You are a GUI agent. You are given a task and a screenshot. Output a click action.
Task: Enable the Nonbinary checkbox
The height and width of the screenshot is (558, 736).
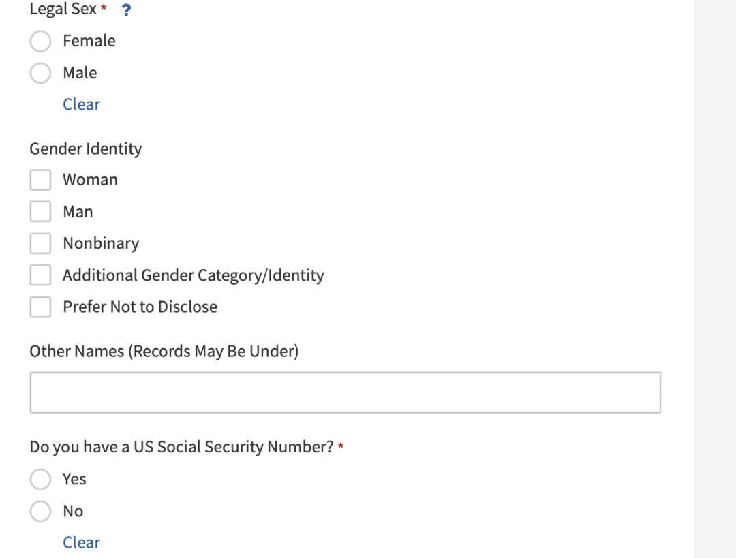40,243
